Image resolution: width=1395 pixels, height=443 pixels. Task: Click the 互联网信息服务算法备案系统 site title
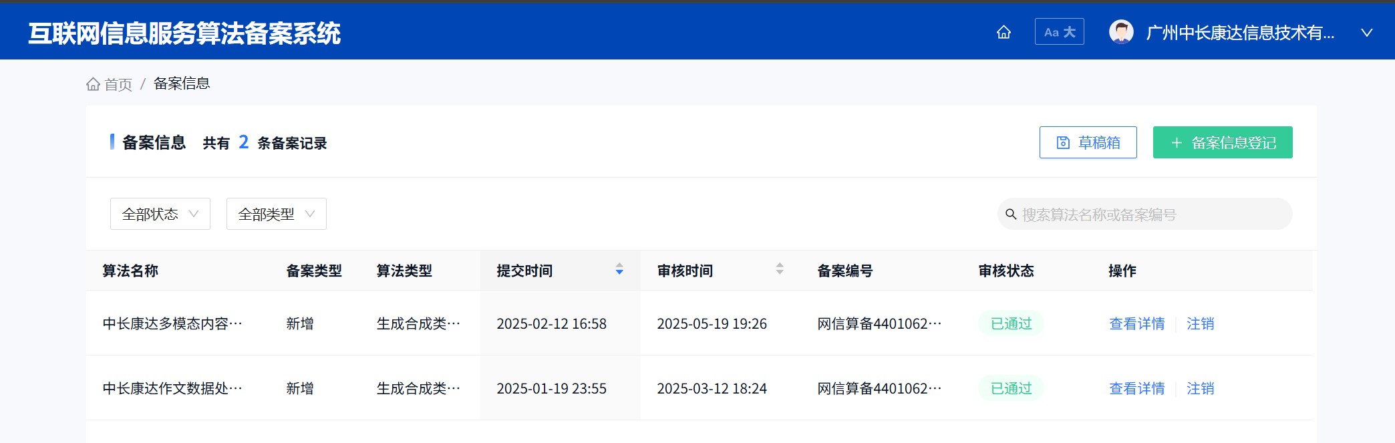[184, 33]
